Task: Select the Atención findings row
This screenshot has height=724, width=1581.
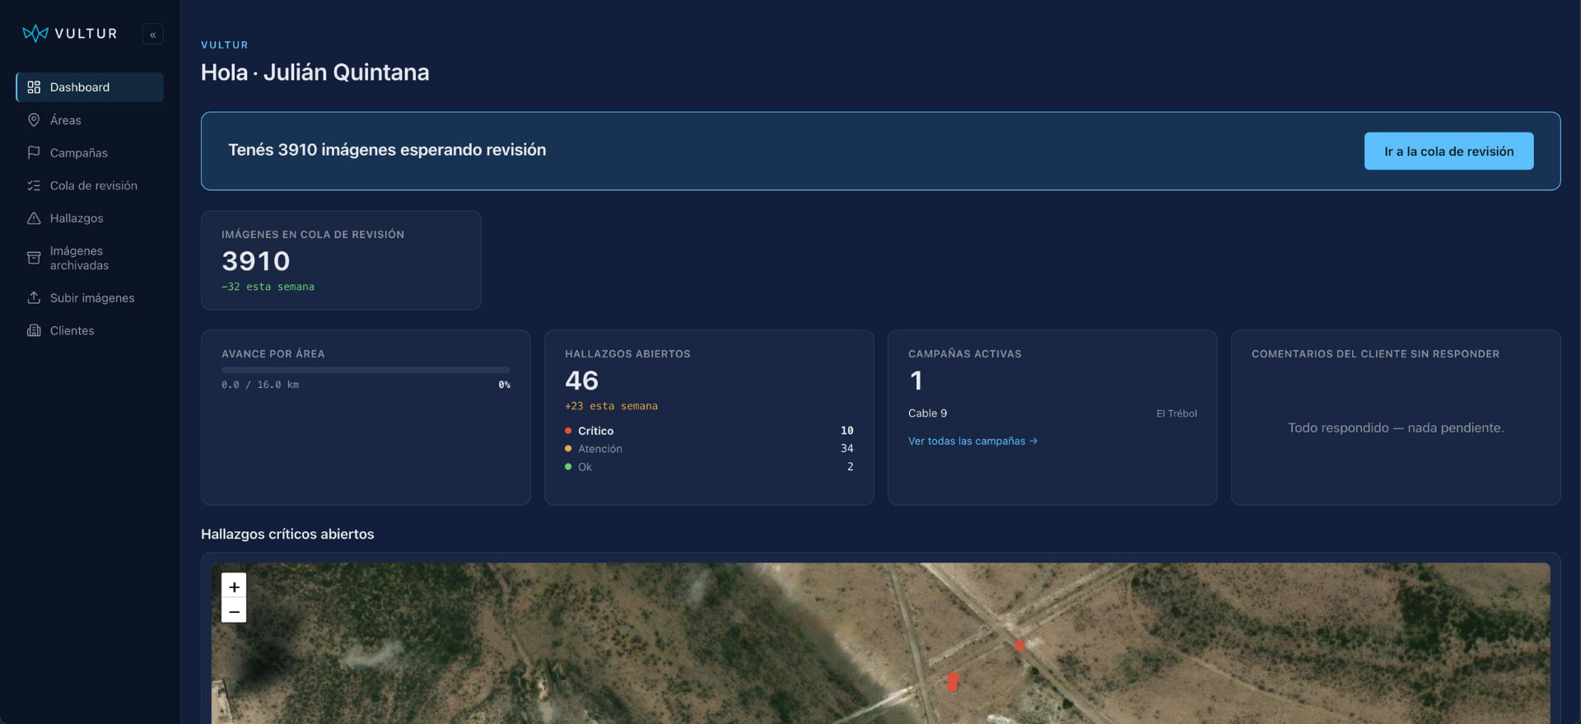Action: (x=709, y=448)
